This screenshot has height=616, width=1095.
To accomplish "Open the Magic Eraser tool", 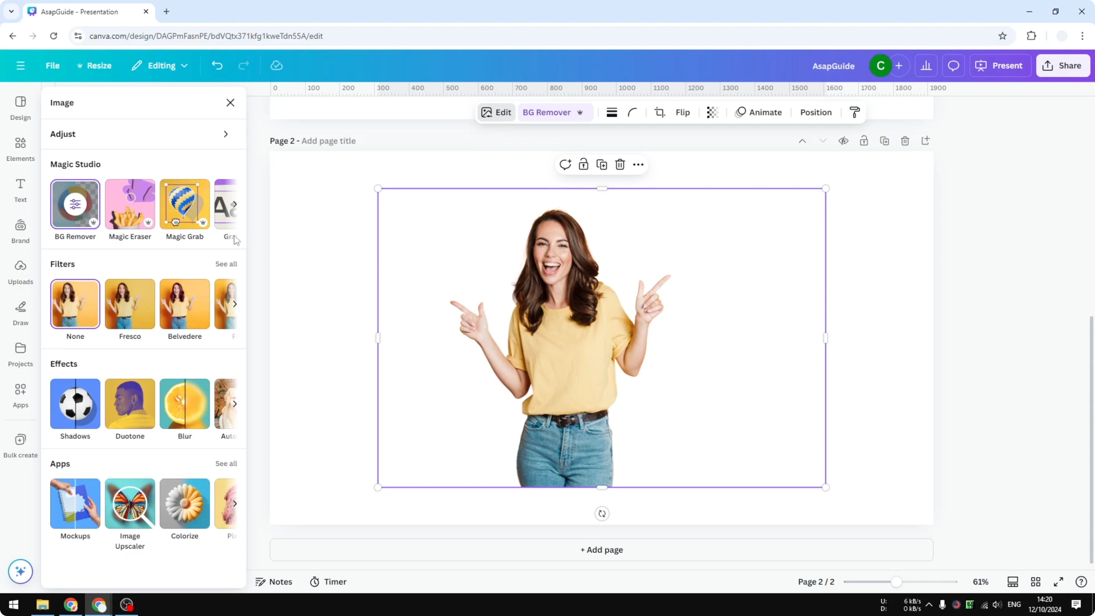I will tap(130, 204).
